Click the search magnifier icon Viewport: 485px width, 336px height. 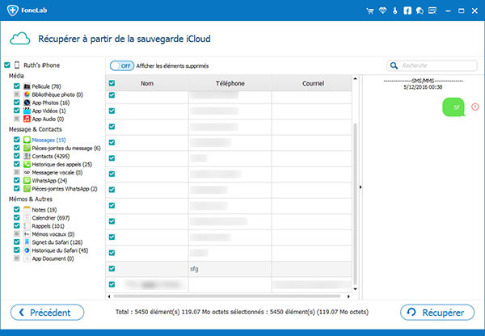point(394,65)
